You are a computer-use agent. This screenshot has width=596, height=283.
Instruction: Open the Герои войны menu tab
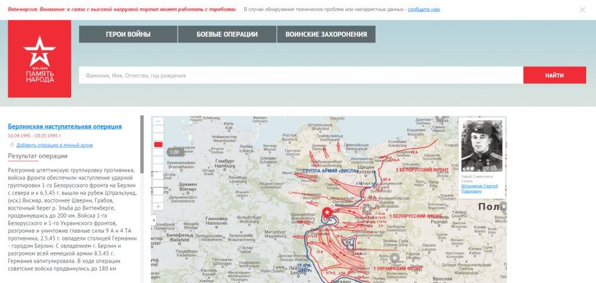(x=128, y=34)
